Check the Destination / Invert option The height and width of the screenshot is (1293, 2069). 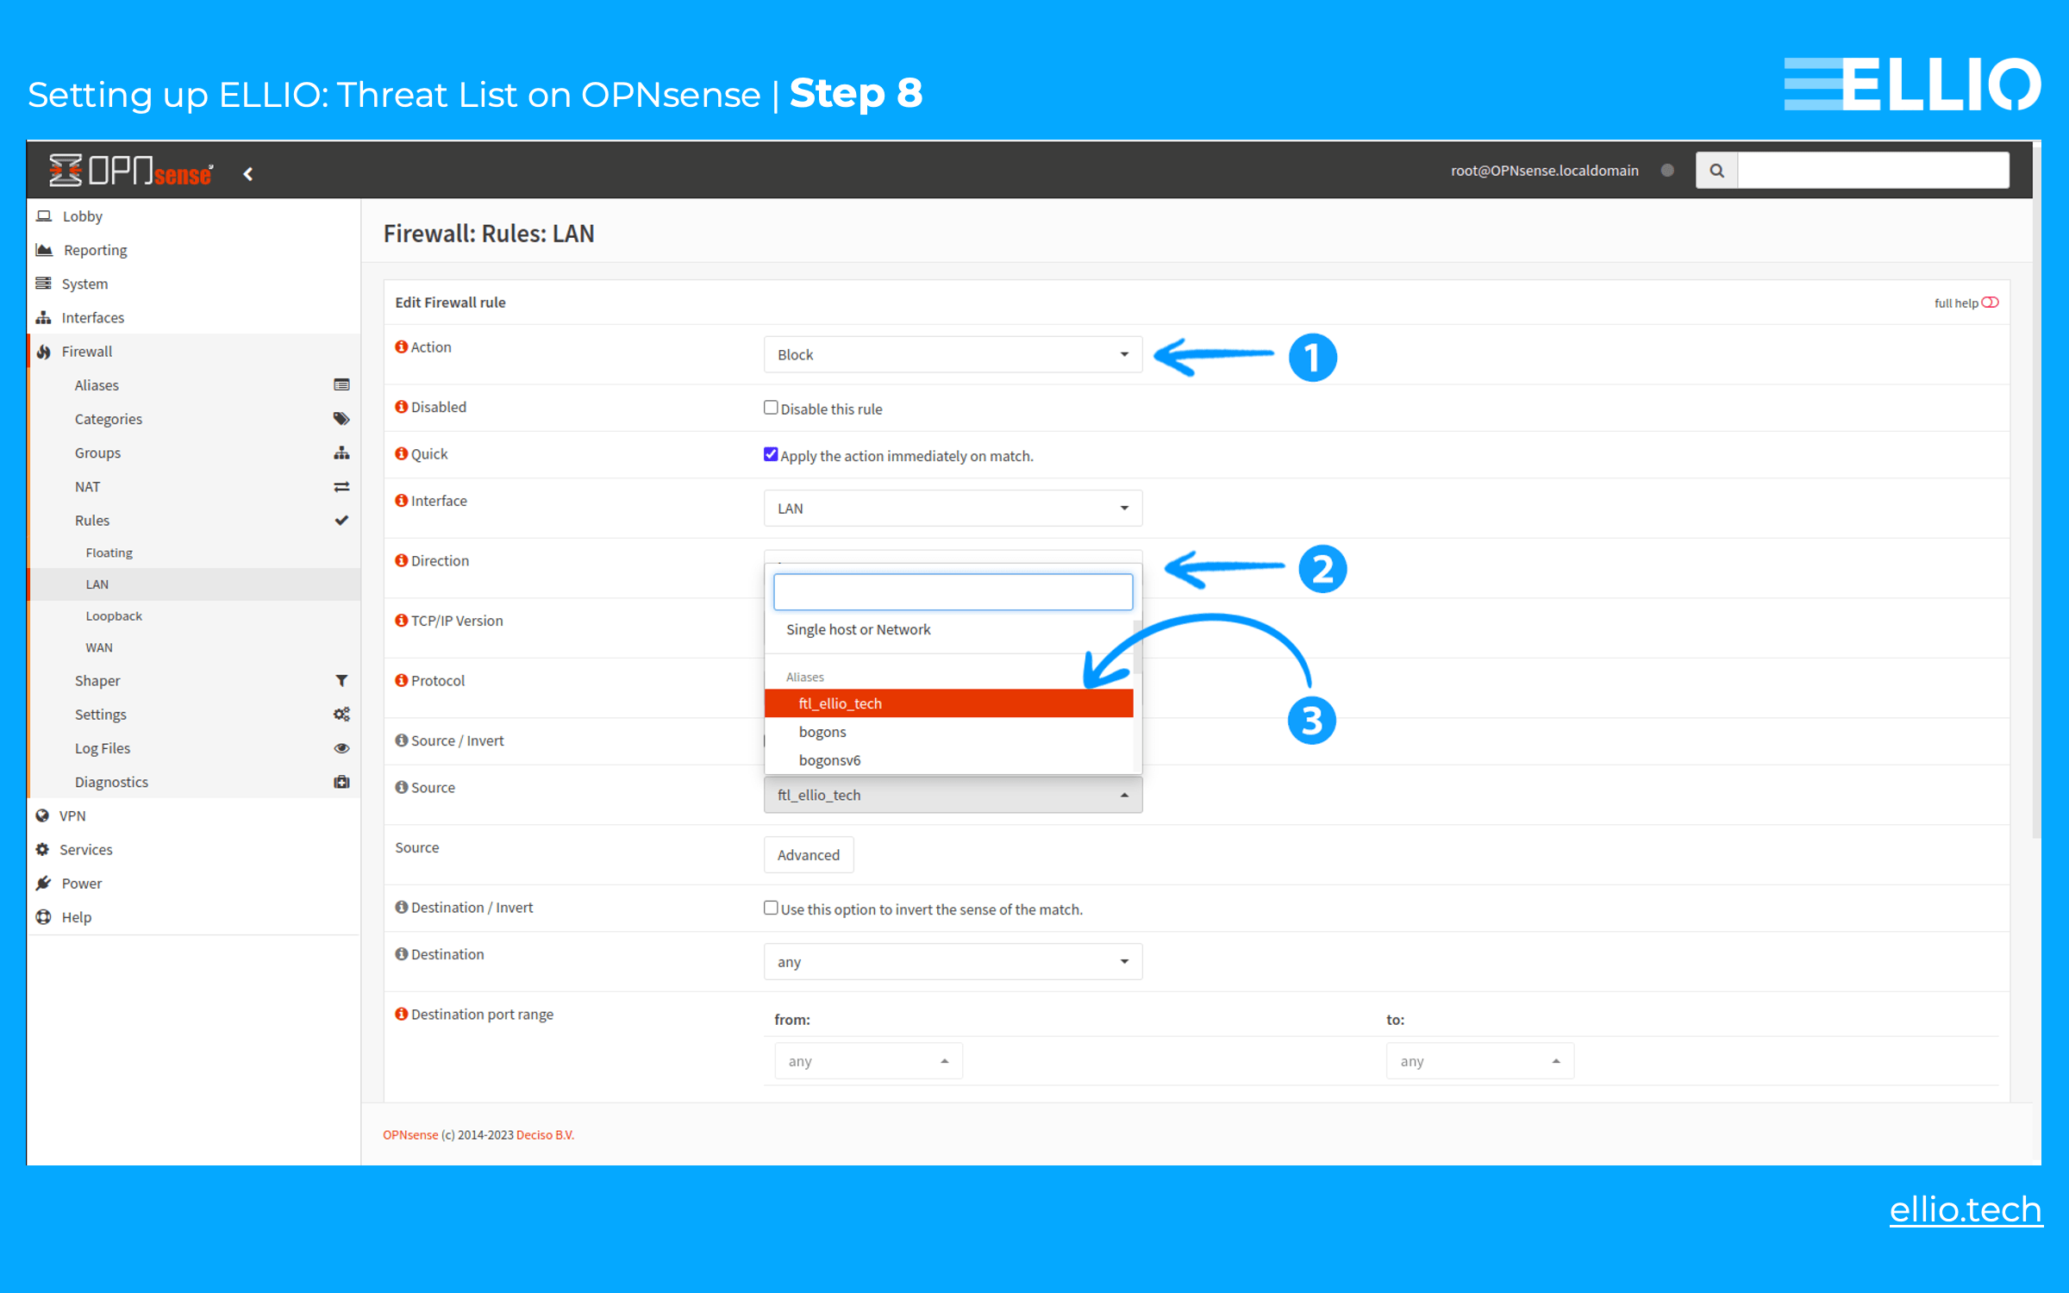tap(771, 907)
